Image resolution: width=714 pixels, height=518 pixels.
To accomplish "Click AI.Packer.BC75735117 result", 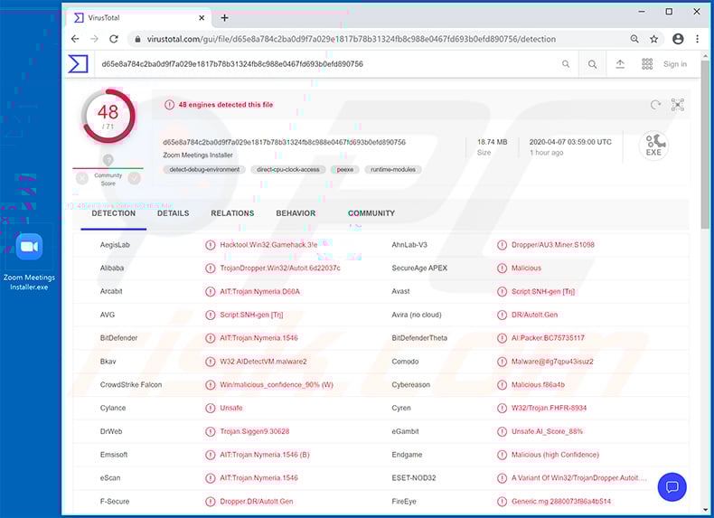I will [548, 338].
